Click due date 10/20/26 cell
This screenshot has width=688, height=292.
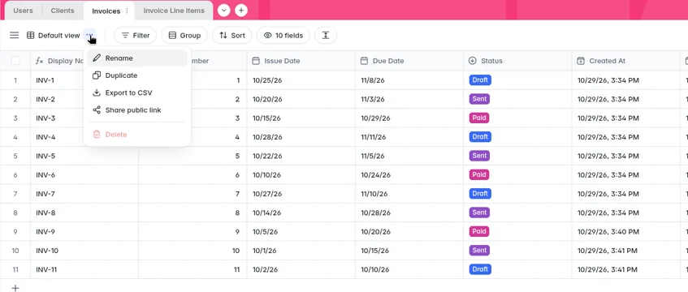(409, 232)
